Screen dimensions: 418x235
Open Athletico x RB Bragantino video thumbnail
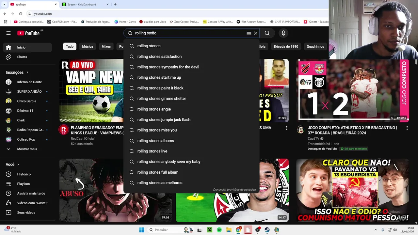click(353, 90)
